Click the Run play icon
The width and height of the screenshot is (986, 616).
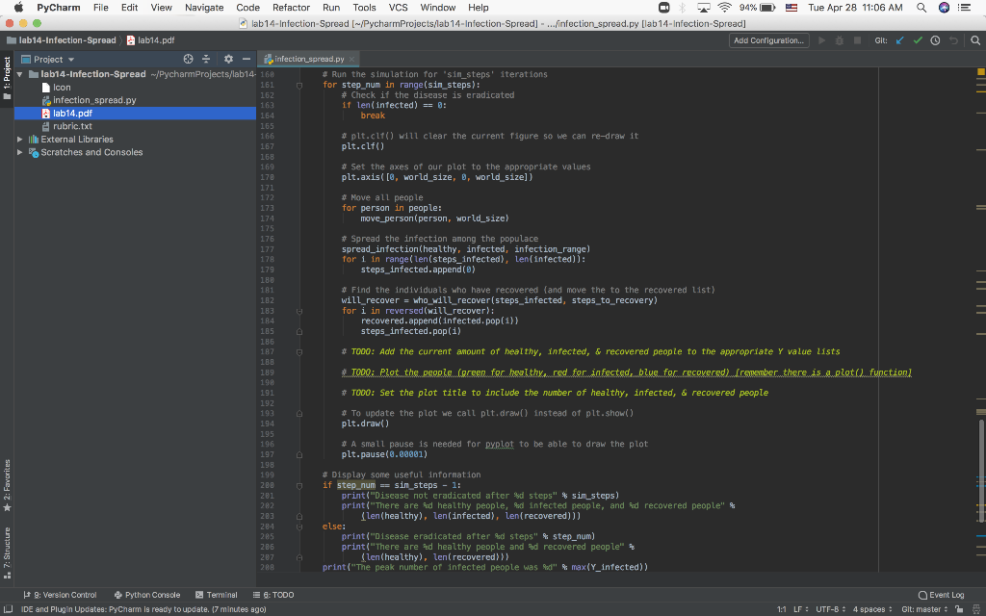pyautogui.click(x=821, y=40)
